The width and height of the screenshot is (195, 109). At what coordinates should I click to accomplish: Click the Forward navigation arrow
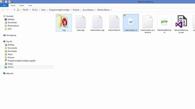[x=7, y=10]
